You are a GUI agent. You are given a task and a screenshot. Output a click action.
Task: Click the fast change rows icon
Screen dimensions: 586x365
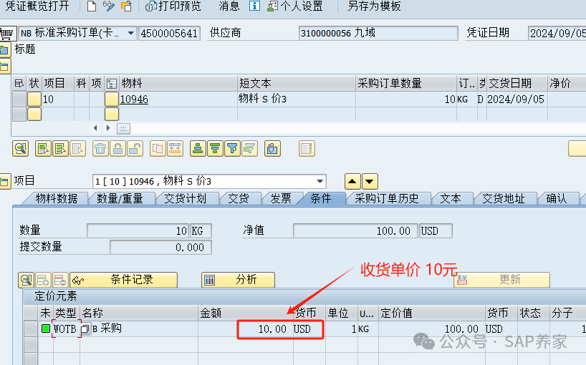175,149
